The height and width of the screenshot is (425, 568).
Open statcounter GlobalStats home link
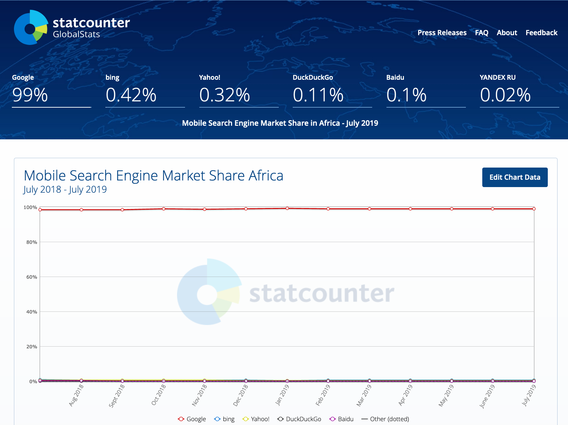[x=72, y=28]
